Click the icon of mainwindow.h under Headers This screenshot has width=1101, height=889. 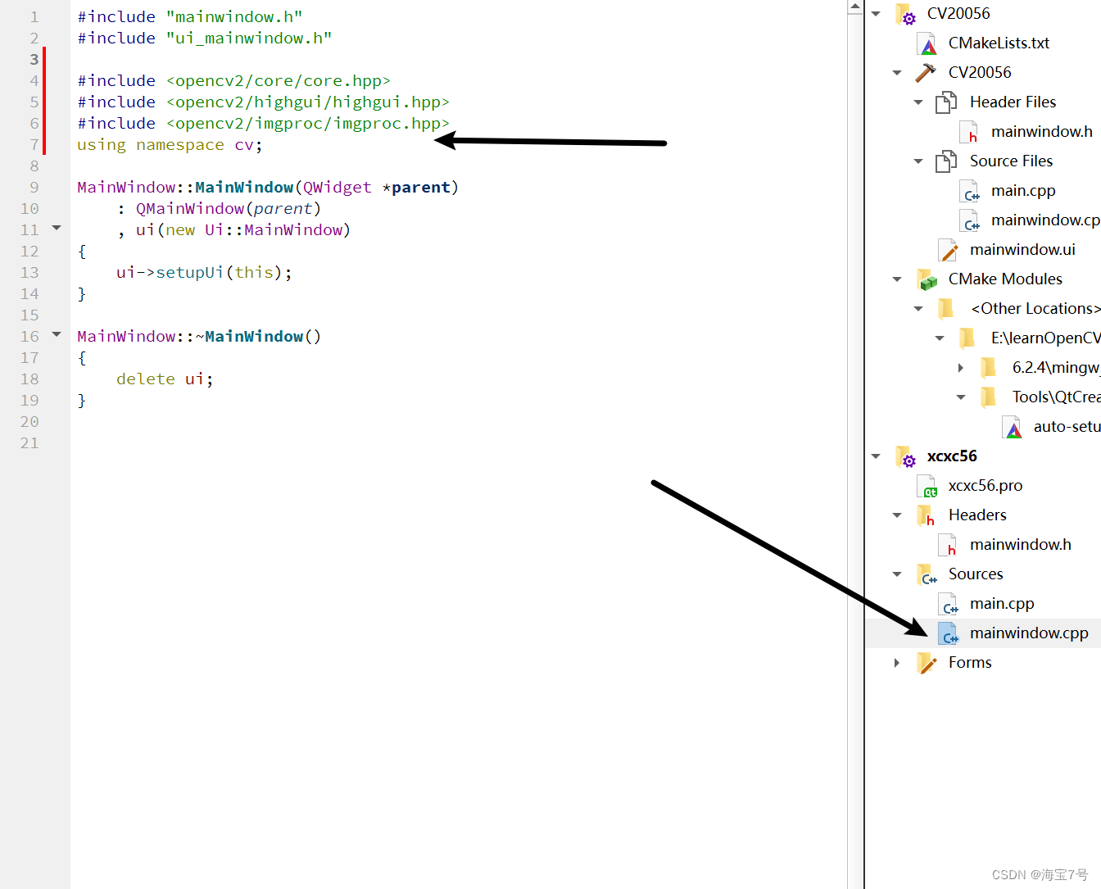point(948,545)
